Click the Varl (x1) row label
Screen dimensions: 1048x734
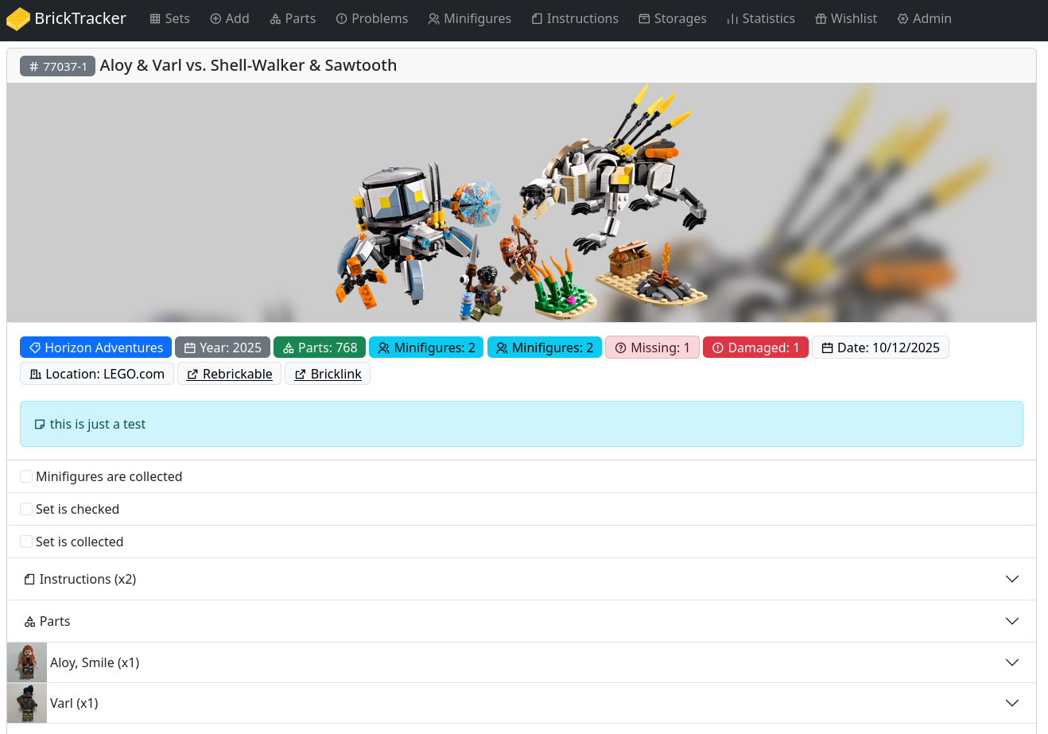[74, 703]
